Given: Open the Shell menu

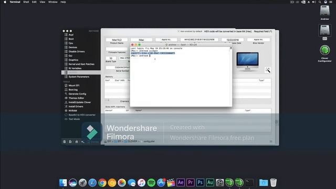Looking at the screenshot, I should [x=26, y=2].
